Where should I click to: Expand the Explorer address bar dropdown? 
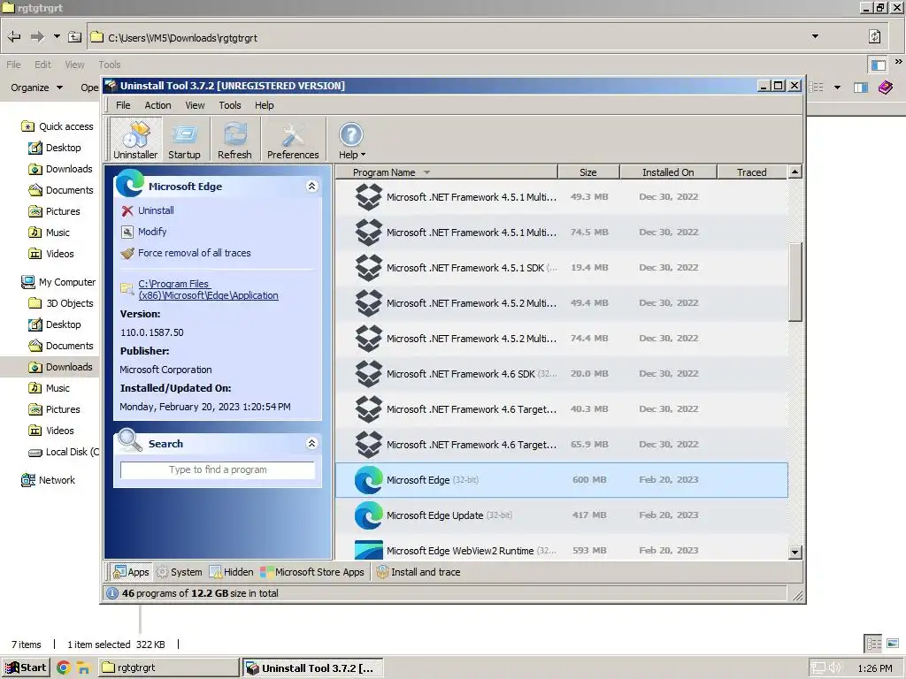pyautogui.click(x=815, y=36)
